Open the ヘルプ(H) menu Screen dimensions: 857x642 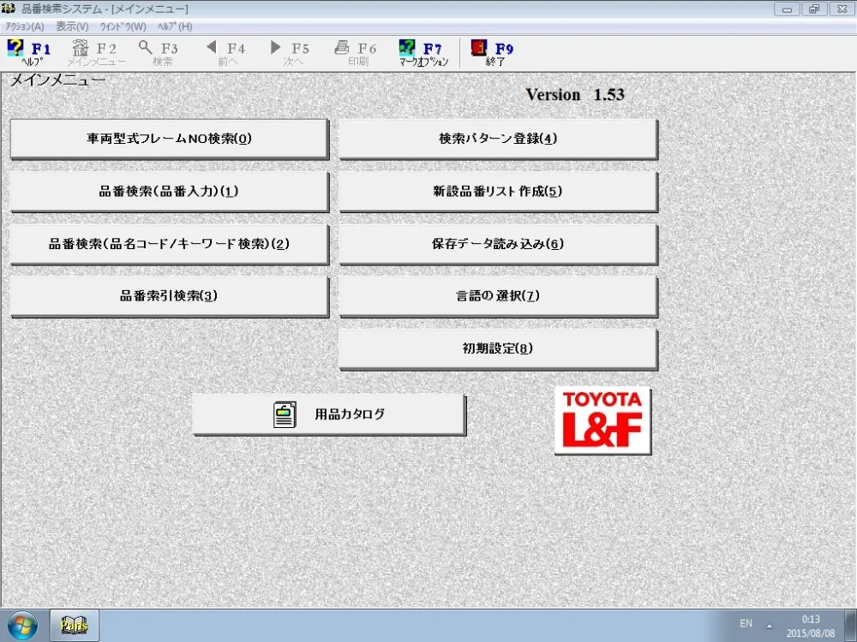point(175,27)
